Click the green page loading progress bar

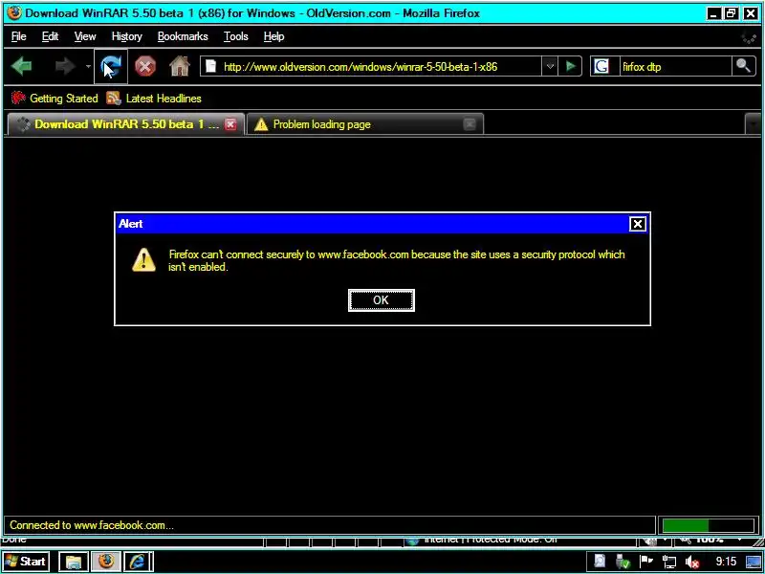[x=708, y=525]
